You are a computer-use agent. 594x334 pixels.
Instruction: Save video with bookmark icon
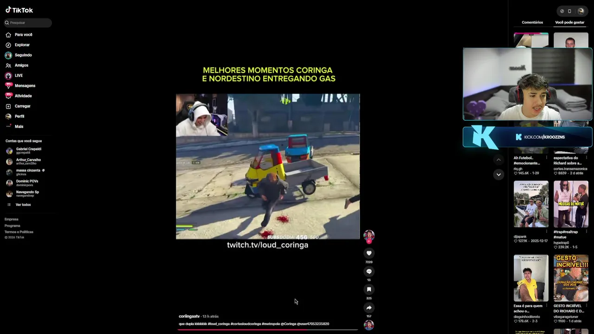tap(369, 289)
